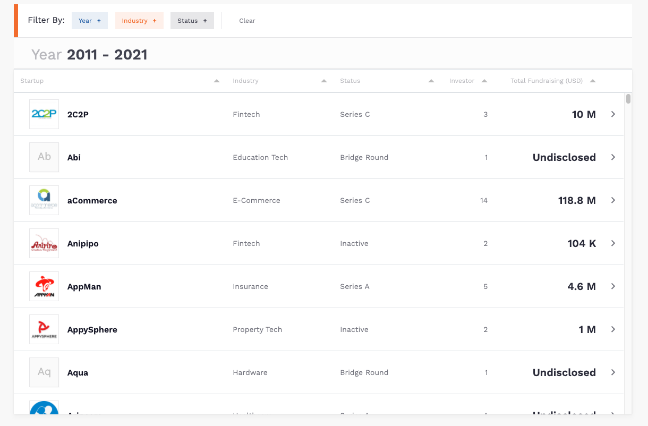Open the Aqua row chevron arrow
Screen dimensions: 648x426
(x=613, y=372)
